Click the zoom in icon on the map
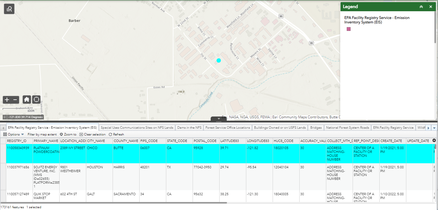The image size is (438, 210). click(7, 100)
